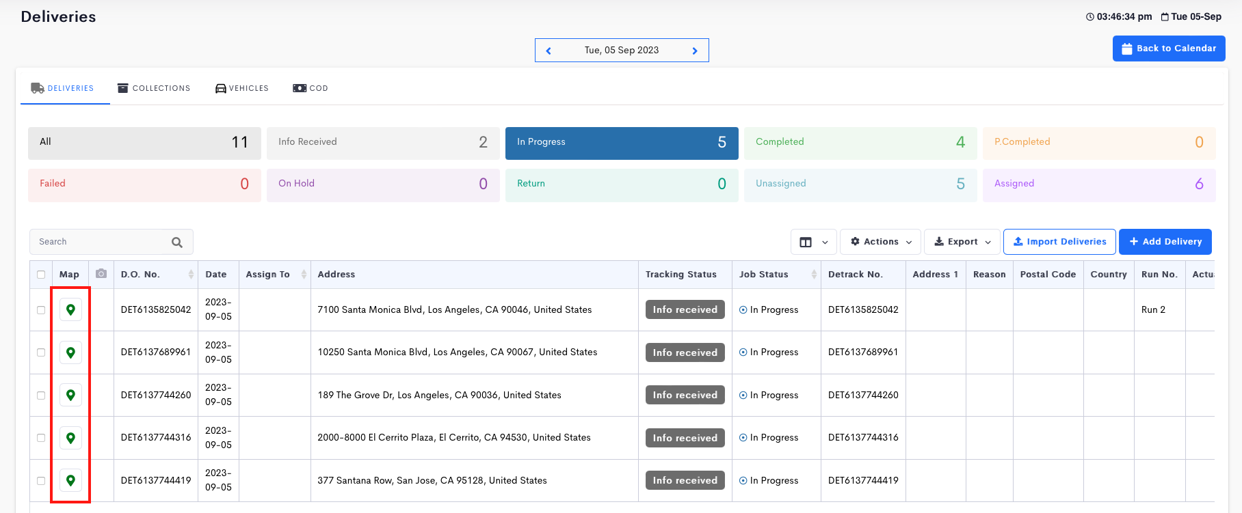The image size is (1242, 513).
Task: Go to next day arrow
Action: pos(695,51)
